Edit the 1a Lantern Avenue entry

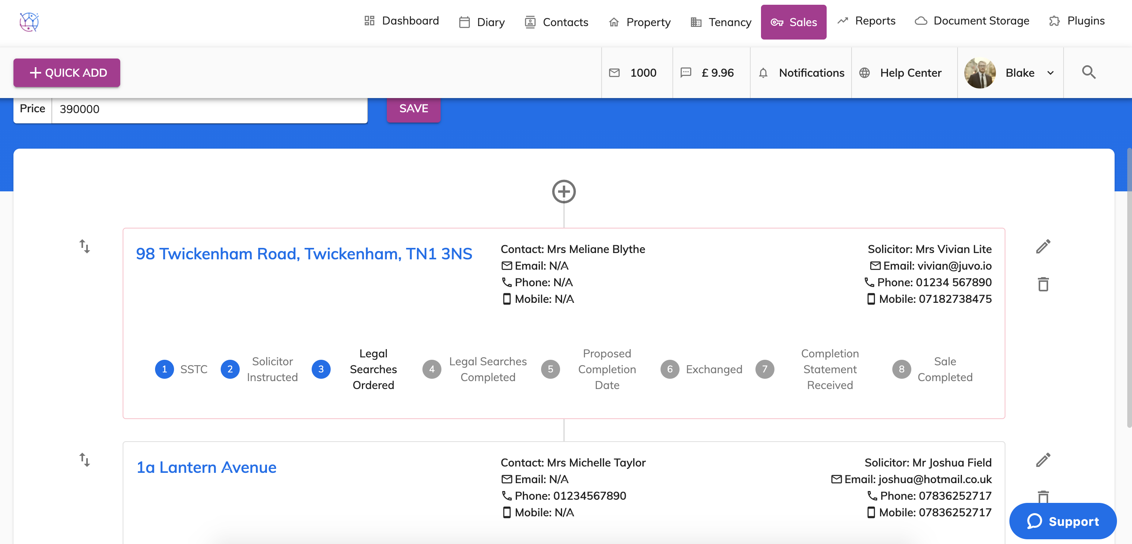(1043, 460)
